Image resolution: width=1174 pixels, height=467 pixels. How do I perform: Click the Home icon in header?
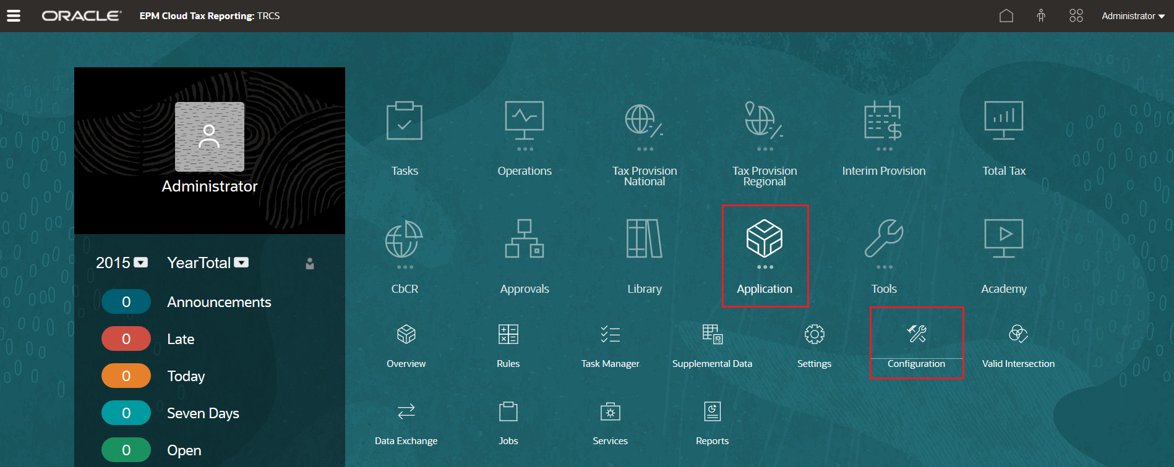[x=1006, y=16]
